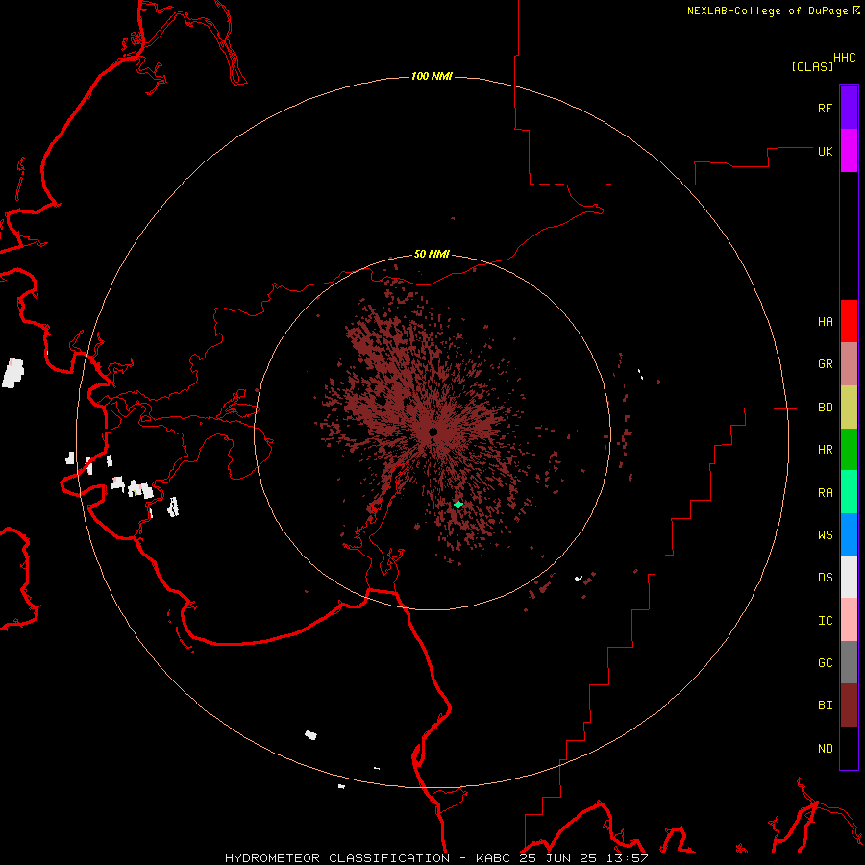Pick the HR green legend swatch
The image size is (865, 865).
point(849,450)
